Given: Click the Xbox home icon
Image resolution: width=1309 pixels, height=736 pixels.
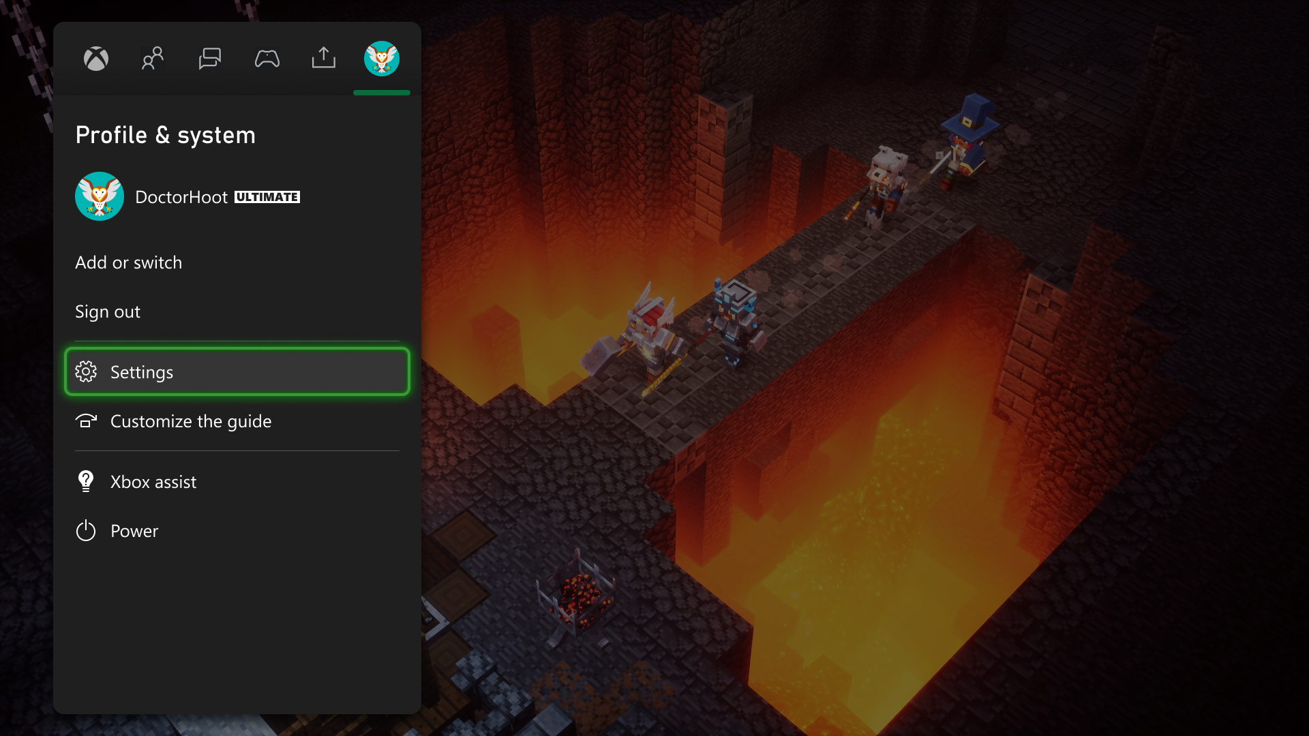Looking at the screenshot, I should tap(96, 57).
